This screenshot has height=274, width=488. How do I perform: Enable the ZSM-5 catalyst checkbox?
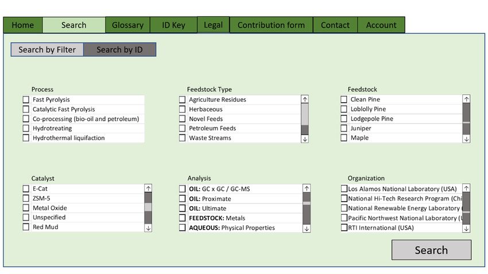26,198
